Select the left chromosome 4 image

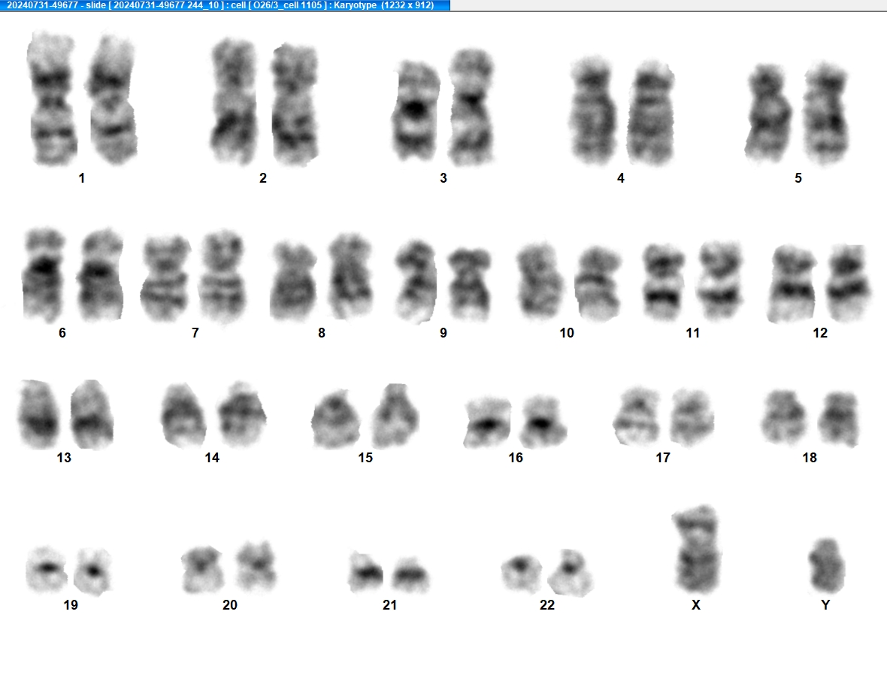click(593, 110)
